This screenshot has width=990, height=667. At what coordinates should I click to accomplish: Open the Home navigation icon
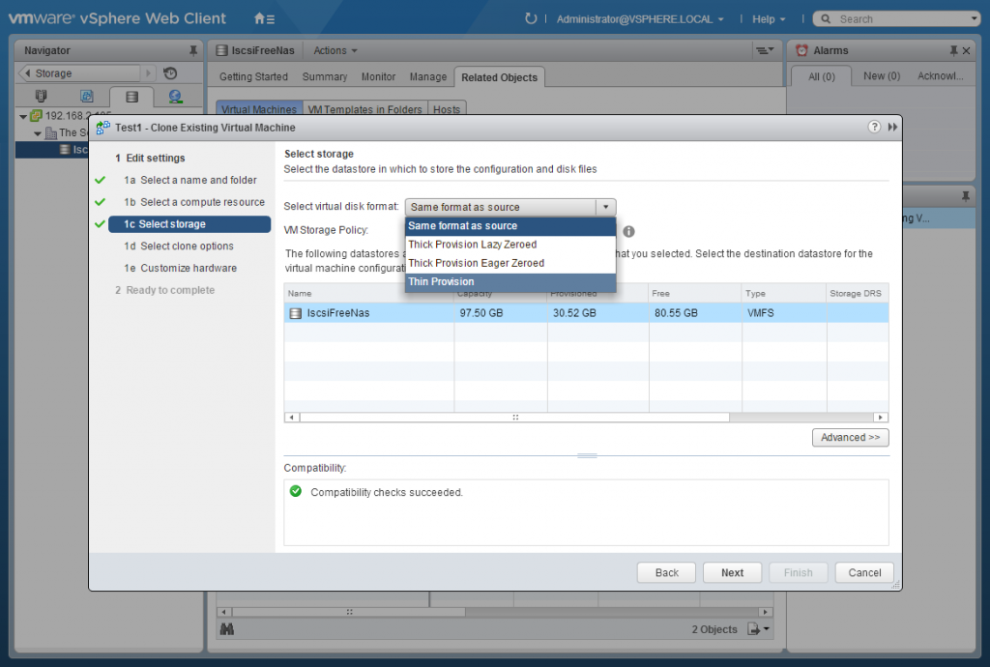tap(259, 17)
